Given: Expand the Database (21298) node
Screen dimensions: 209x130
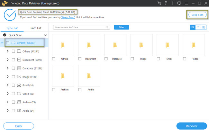Looking at the screenshot, I should tap(8, 68).
